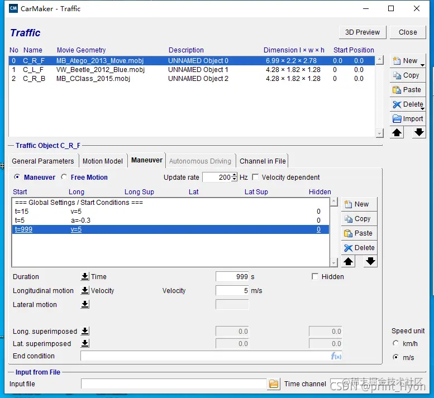
Task: Paste a maneuver step
Action: pyautogui.click(x=359, y=233)
